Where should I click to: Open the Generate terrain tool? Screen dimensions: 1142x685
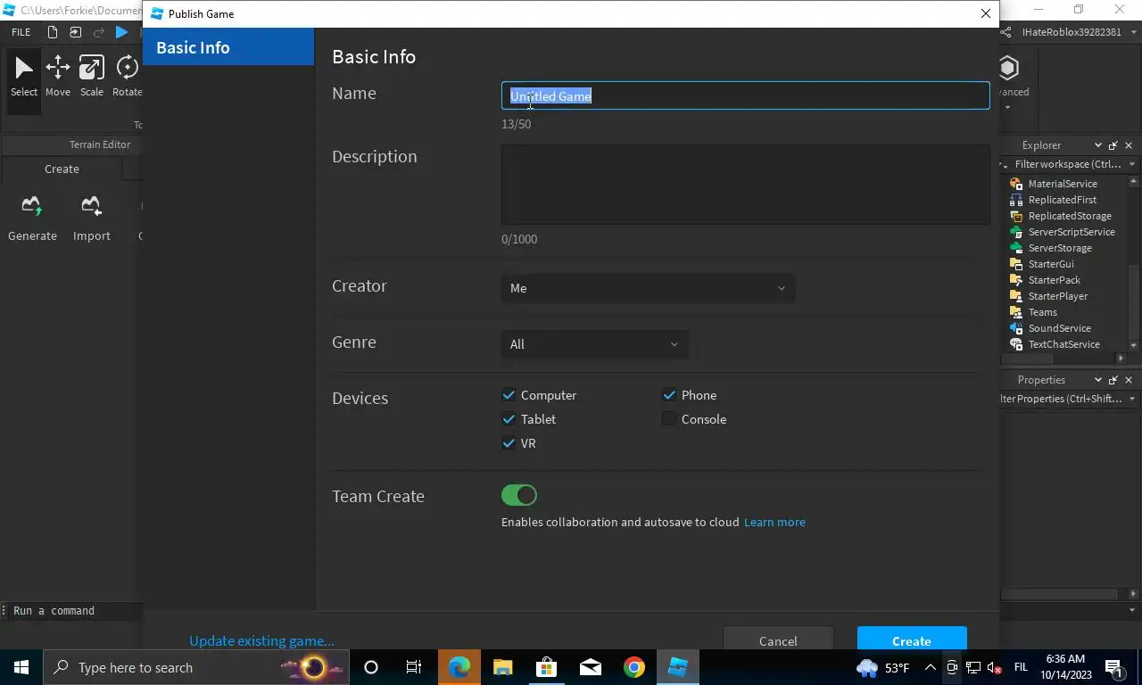point(32,219)
